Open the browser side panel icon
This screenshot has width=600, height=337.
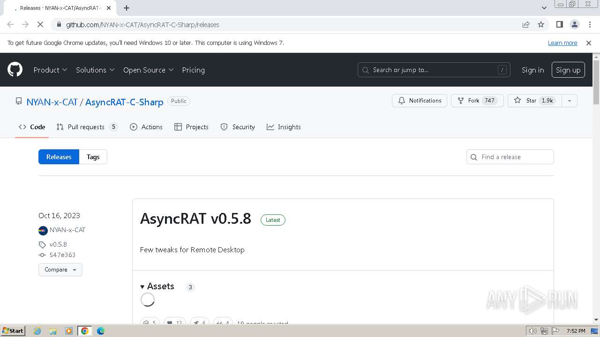559,24
